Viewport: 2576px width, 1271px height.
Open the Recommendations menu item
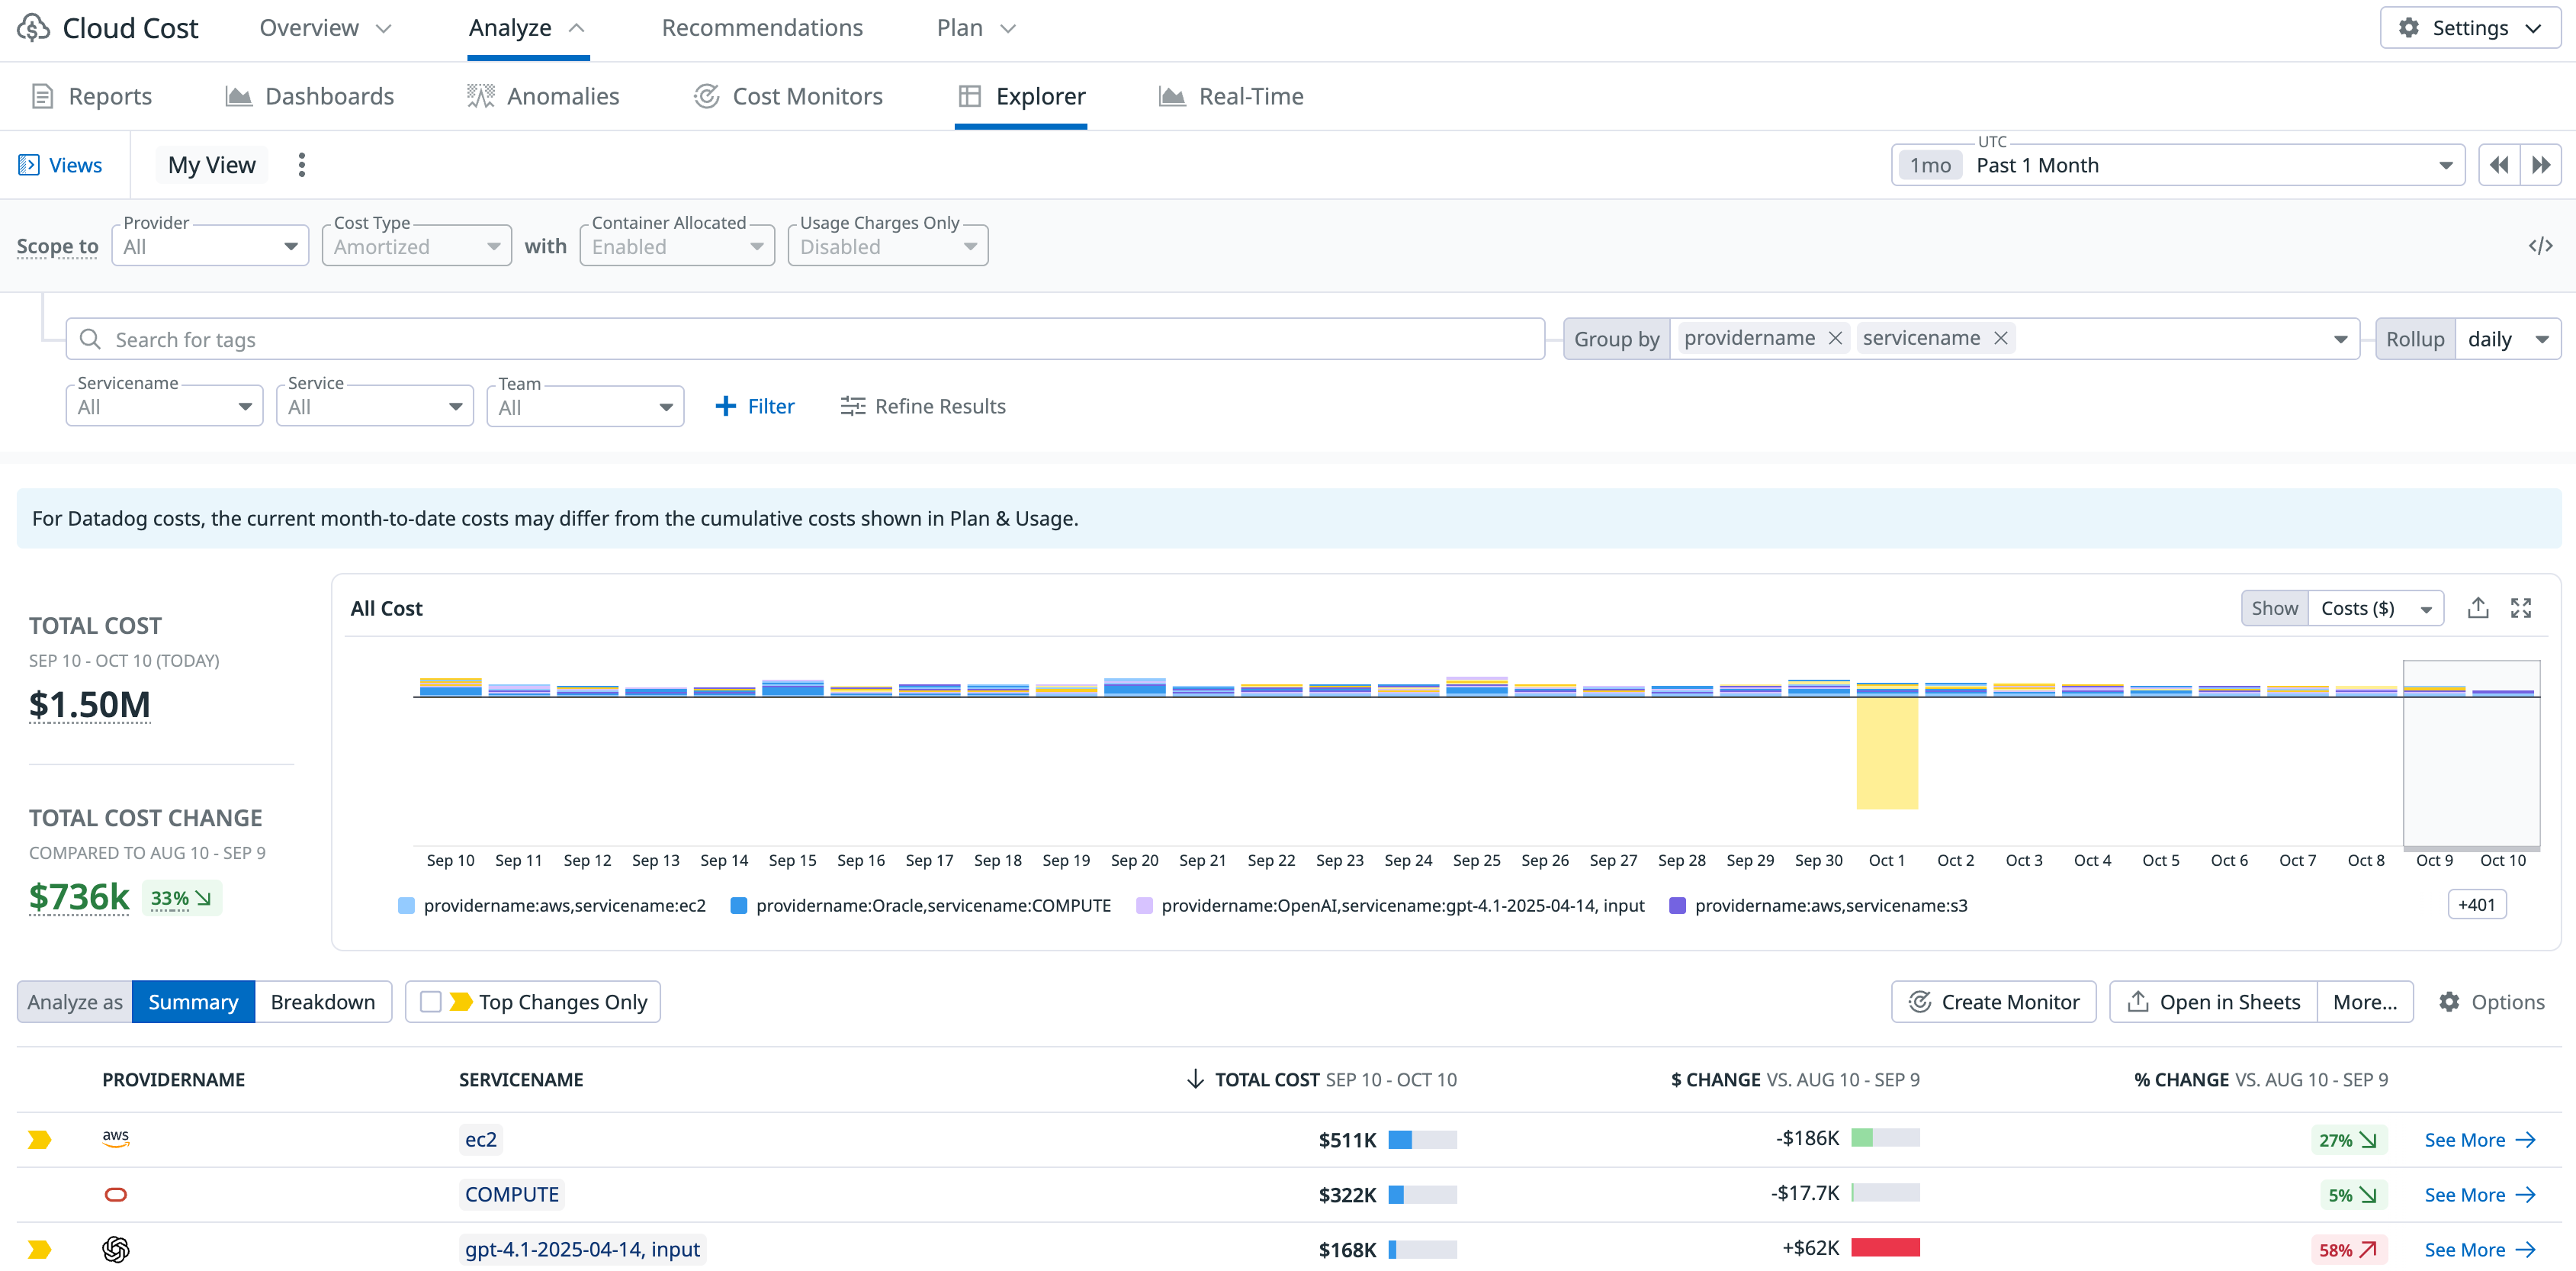[x=762, y=28]
